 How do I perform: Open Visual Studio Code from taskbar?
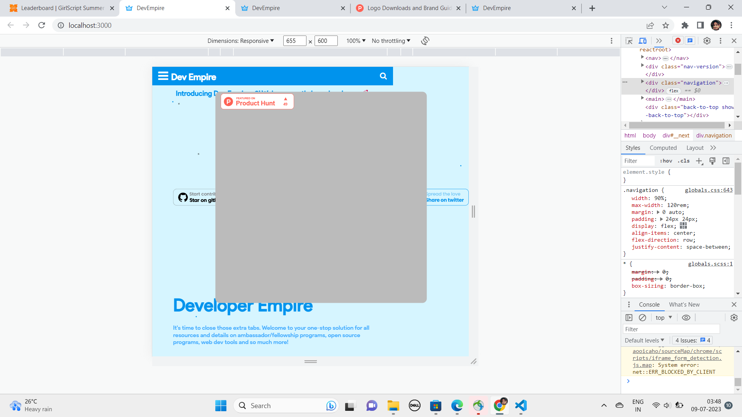521,405
